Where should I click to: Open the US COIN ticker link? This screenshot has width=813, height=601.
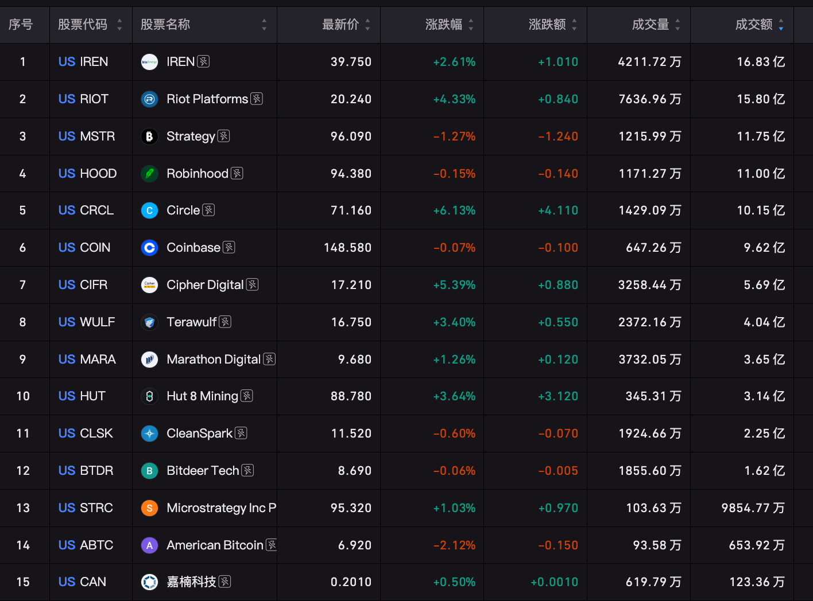click(x=84, y=248)
